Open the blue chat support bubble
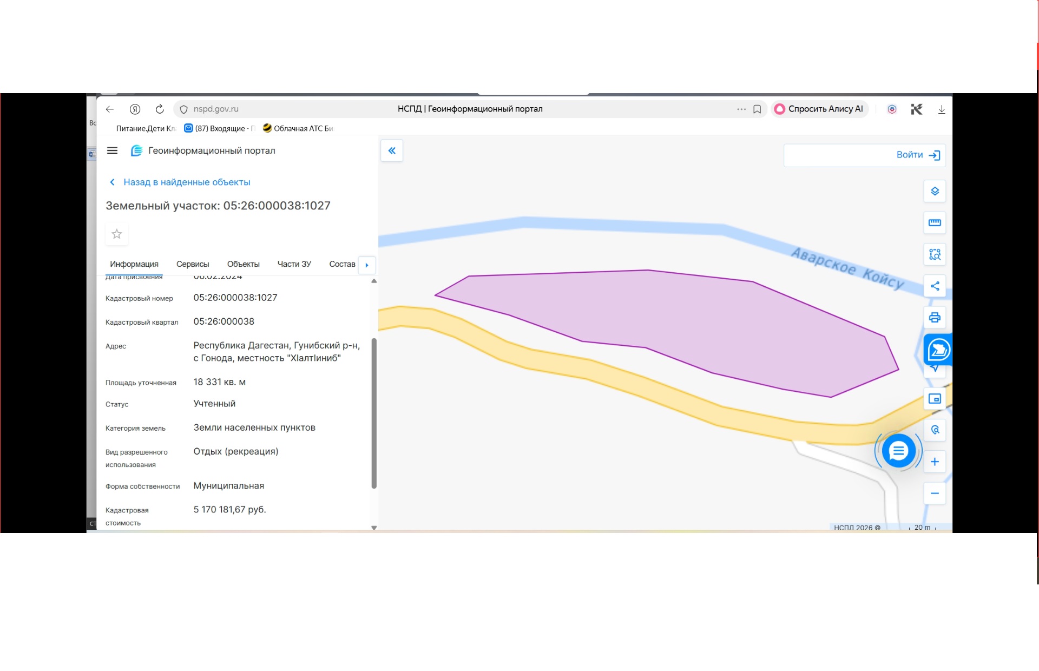 point(898,451)
